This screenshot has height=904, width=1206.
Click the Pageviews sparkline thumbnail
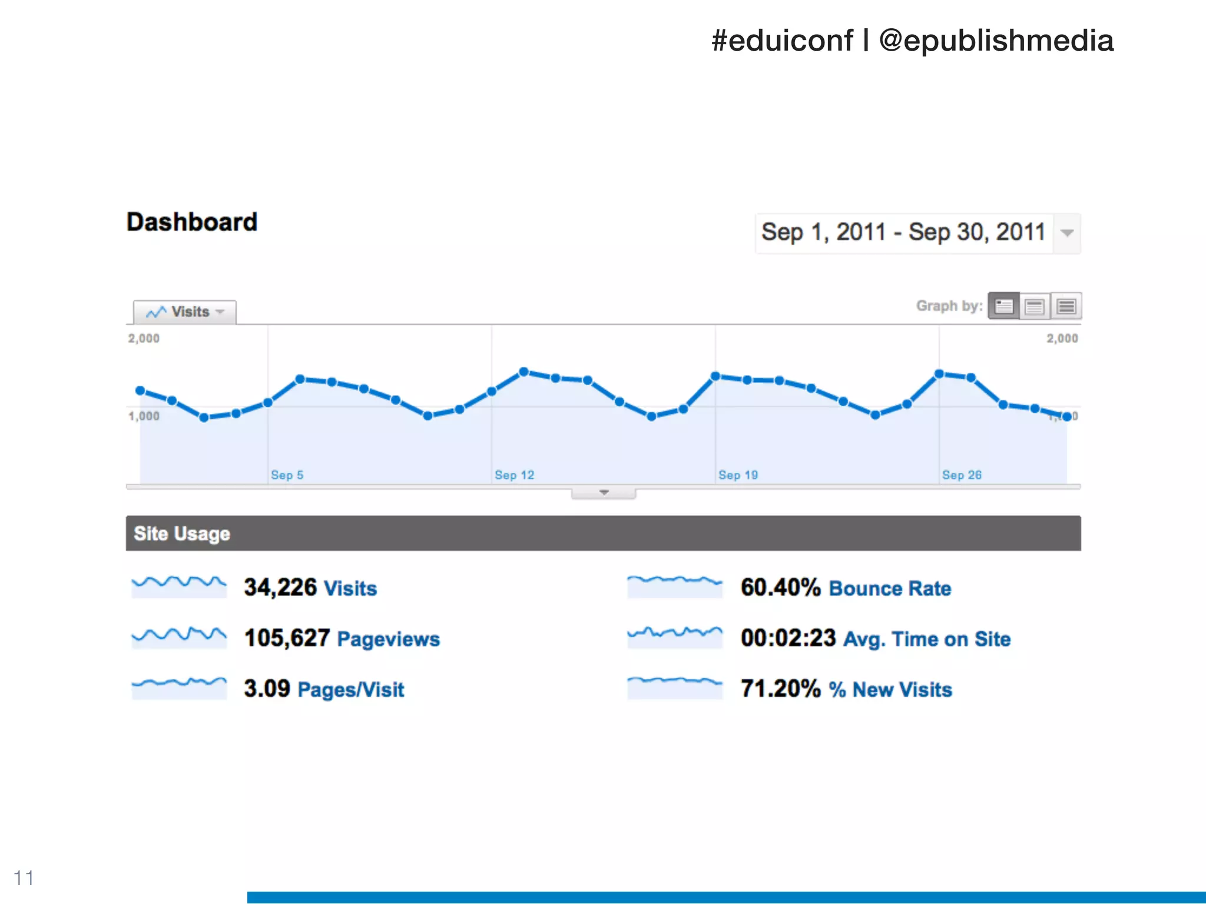click(179, 637)
